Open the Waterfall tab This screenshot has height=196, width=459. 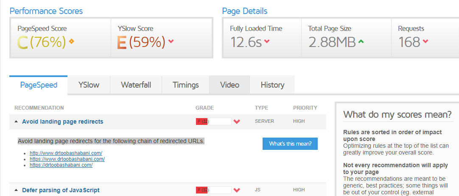pyautogui.click(x=136, y=85)
